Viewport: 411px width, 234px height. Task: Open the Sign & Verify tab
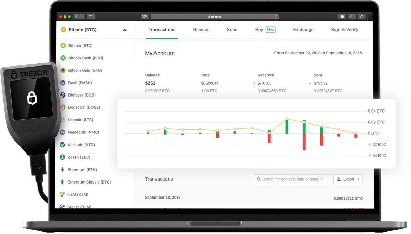tap(345, 30)
